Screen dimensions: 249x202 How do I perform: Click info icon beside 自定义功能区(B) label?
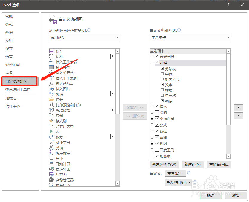point(179,30)
